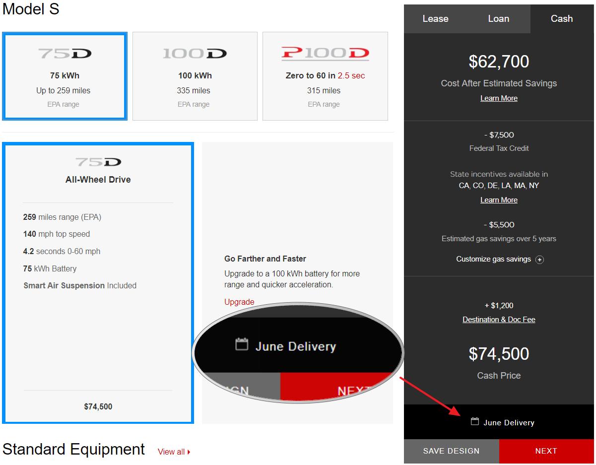The width and height of the screenshot is (596, 465).
Task: Click '140 mph top speed' spec
Action: pos(57,234)
